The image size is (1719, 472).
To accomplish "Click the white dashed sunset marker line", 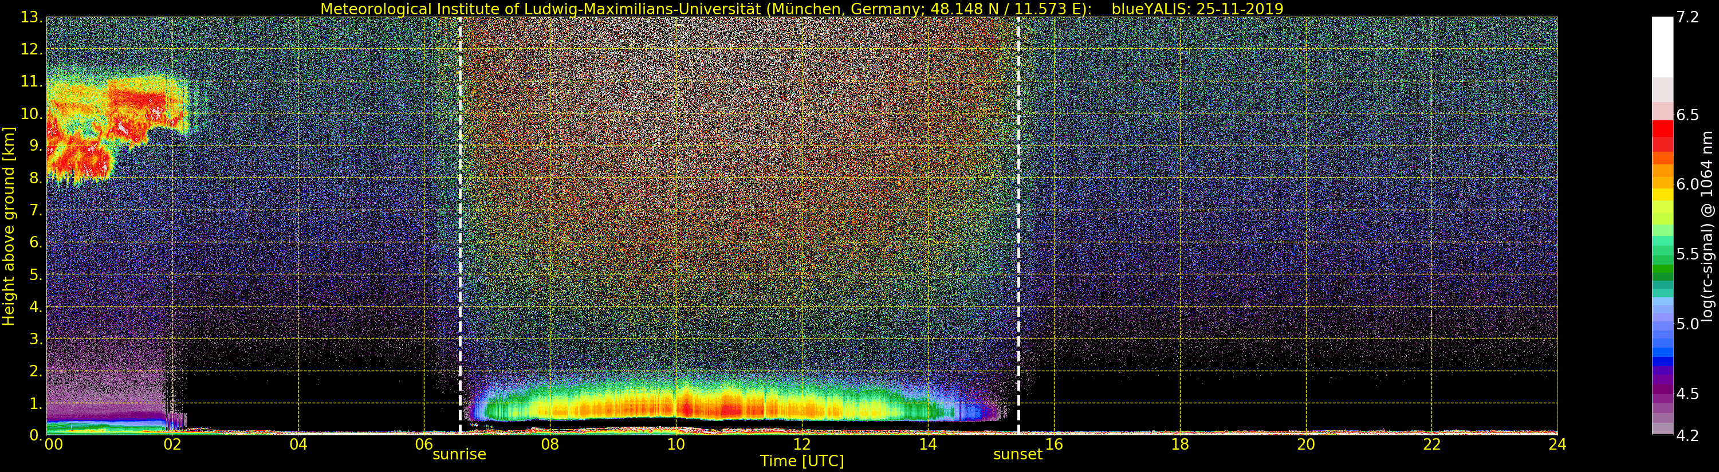I will click(x=1018, y=226).
